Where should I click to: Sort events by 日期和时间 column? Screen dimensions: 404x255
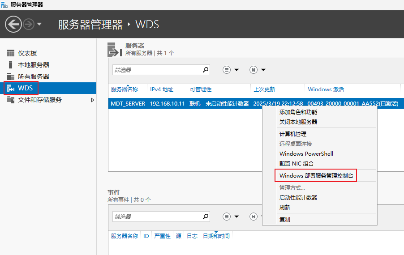coord(216,236)
